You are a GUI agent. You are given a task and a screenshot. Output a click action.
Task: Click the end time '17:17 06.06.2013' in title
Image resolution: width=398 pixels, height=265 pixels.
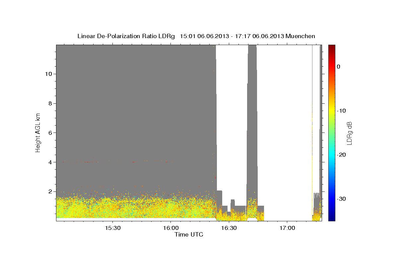(x=259, y=36)
